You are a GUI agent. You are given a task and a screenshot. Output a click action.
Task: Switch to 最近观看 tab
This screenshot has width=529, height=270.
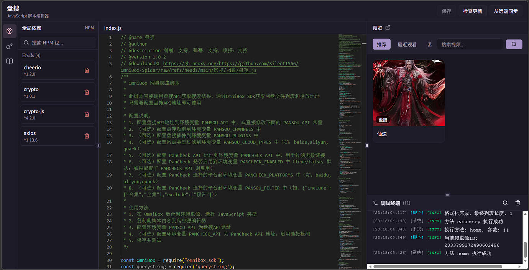pos(407,44)
